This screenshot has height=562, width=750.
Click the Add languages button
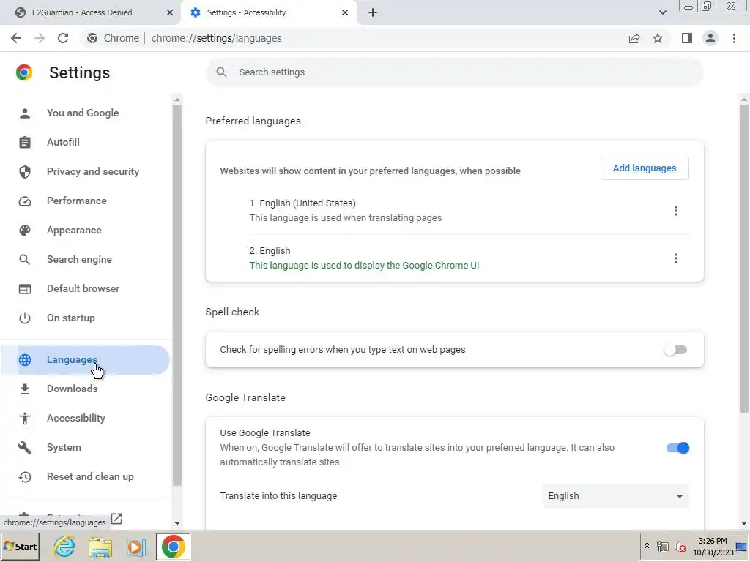click(x=645, y=168)
